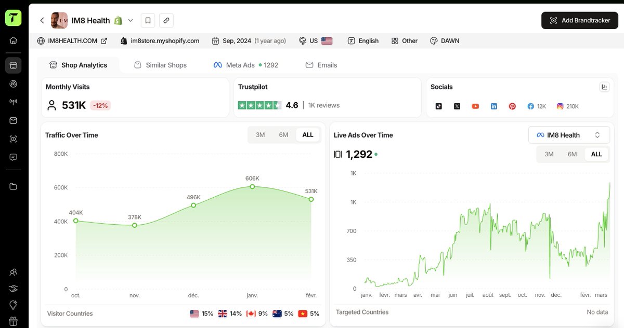Go back with the left chevron arrow
This screenshot has width=624, height=328.
point(42,21)
